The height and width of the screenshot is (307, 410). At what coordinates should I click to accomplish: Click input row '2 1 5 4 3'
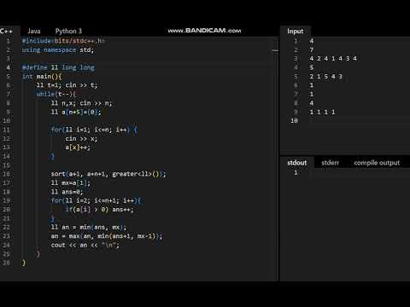pyautogui.click(x=325, y=77)
